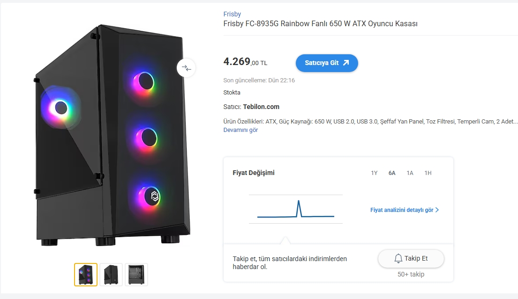Show the second product thumbnail image

click(111, 275)
